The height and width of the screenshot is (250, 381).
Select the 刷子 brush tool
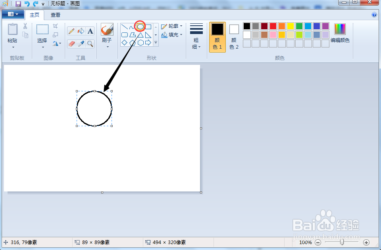tap(107, 30)
